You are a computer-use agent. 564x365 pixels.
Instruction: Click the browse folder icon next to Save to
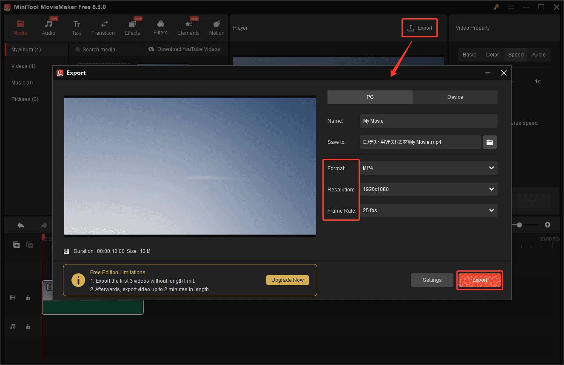tap(490, 142)
